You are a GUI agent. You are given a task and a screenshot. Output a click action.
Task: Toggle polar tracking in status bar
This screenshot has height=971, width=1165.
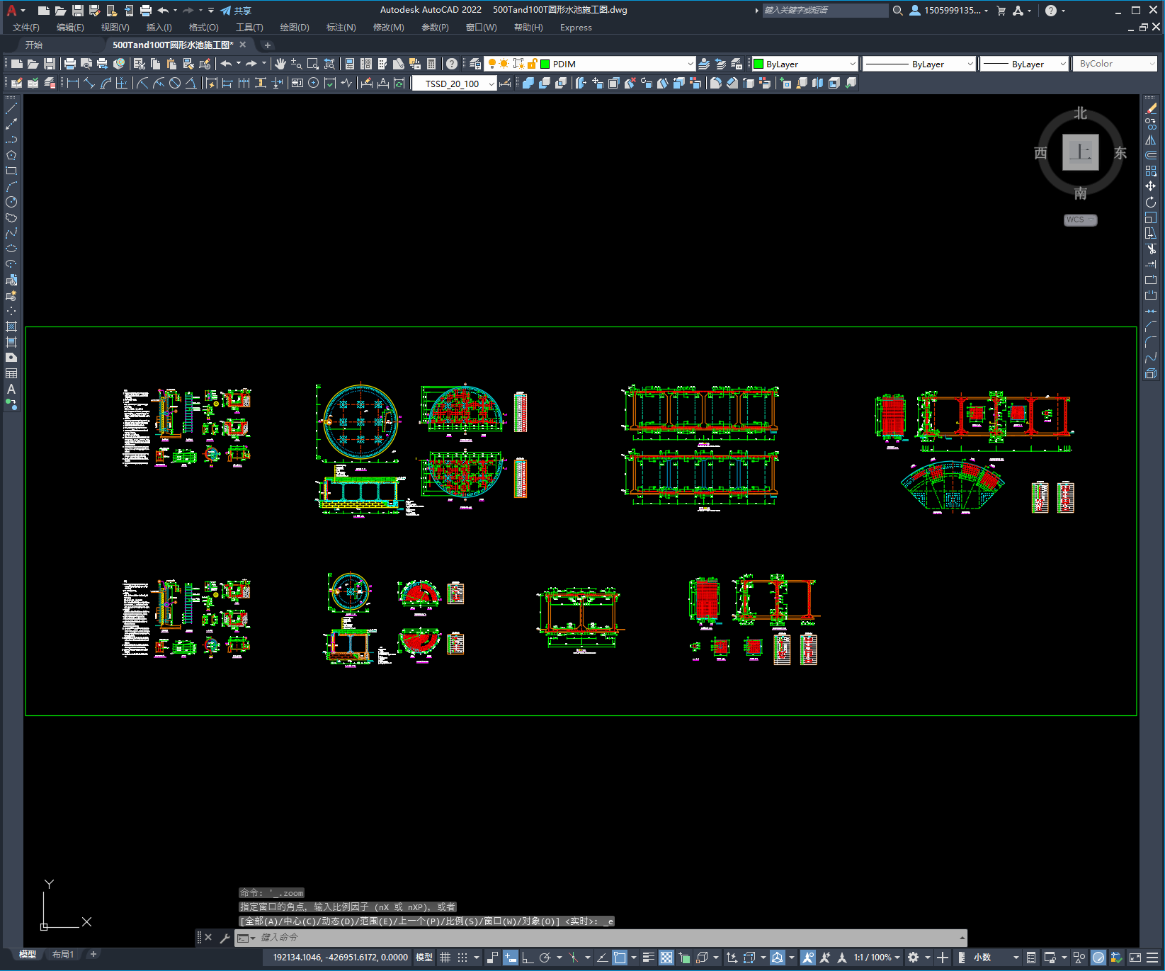pos(545,958)
